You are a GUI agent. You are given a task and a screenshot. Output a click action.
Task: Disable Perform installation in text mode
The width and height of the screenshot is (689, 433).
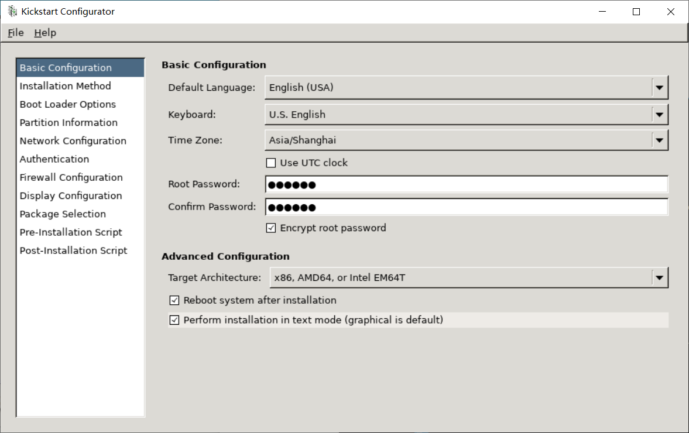click(x=174, y=320)
